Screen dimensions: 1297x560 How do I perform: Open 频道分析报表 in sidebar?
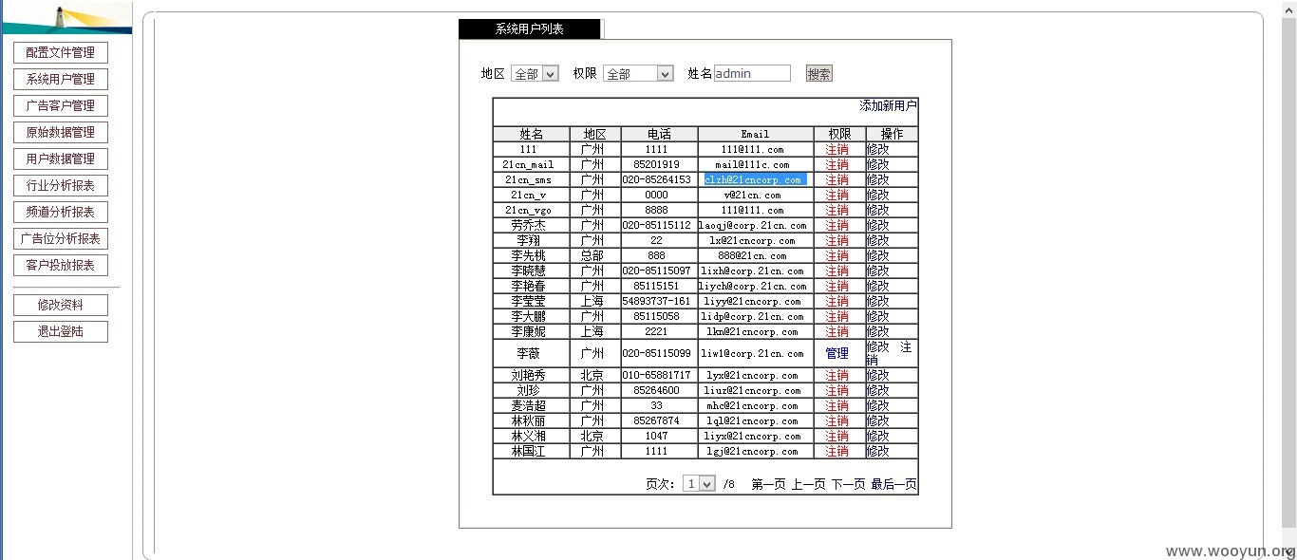click(x=61, y=213)
